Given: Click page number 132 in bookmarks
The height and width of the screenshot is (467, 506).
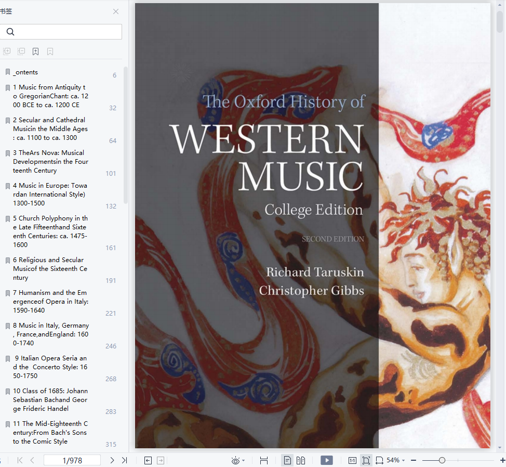Looking at the screenshot, I should point(111,206).
